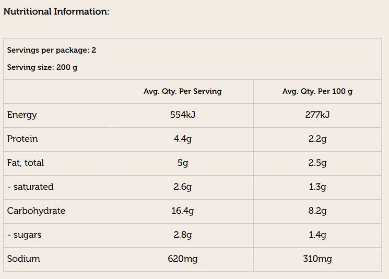Click the Fat, total row label
The image size is (389, 279).
point(26,163)
